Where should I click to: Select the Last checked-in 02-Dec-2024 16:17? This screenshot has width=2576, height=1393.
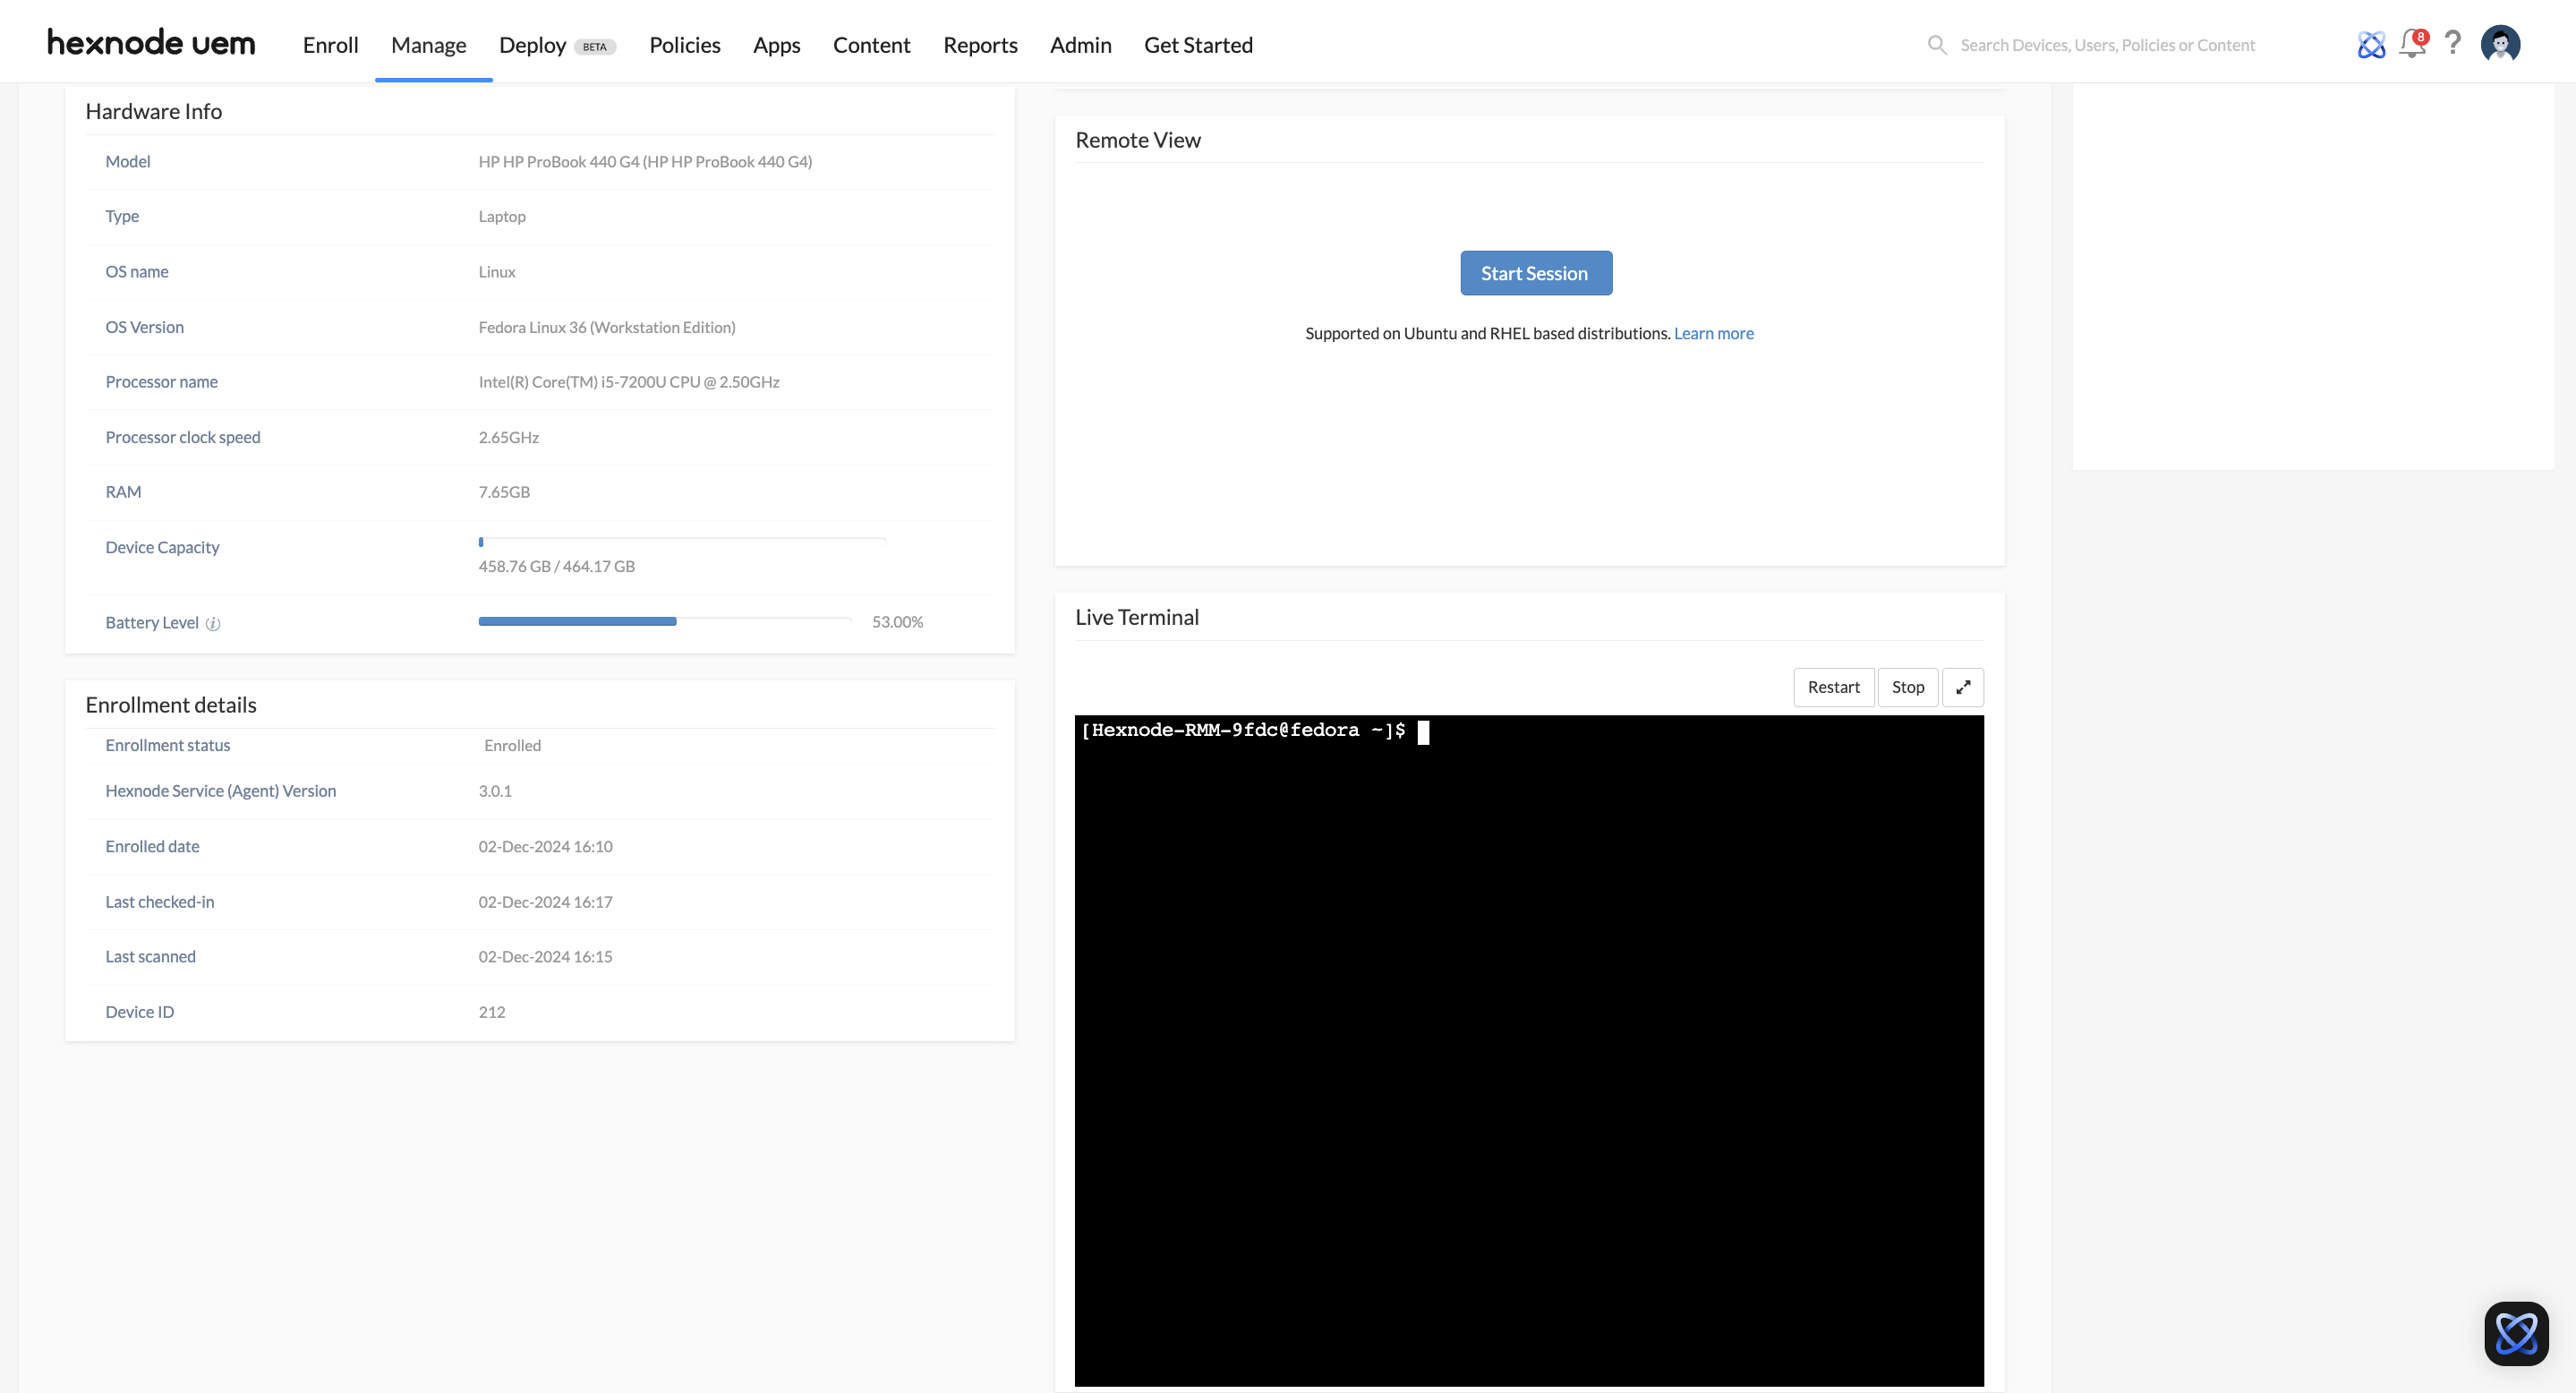[x=545, y=902]
